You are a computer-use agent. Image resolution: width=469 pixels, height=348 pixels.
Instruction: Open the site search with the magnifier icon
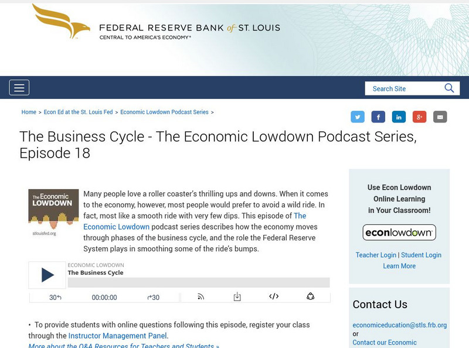450,88
